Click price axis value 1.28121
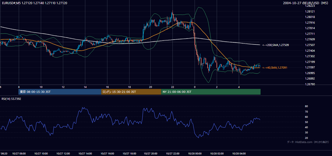The height and width of the screenshot is (156, 332). pyautogui.click(x=310, y=11)
